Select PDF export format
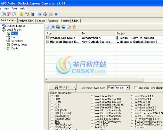 coord(52,96)
